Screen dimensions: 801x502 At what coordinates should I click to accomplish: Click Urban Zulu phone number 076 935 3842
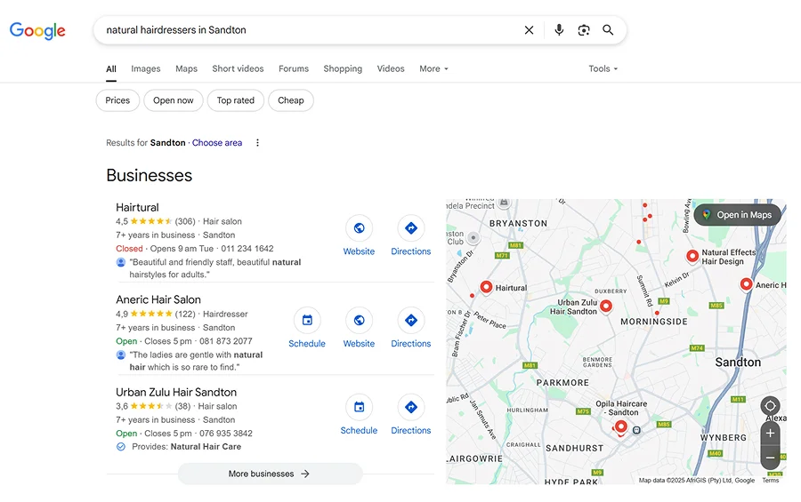226,433
